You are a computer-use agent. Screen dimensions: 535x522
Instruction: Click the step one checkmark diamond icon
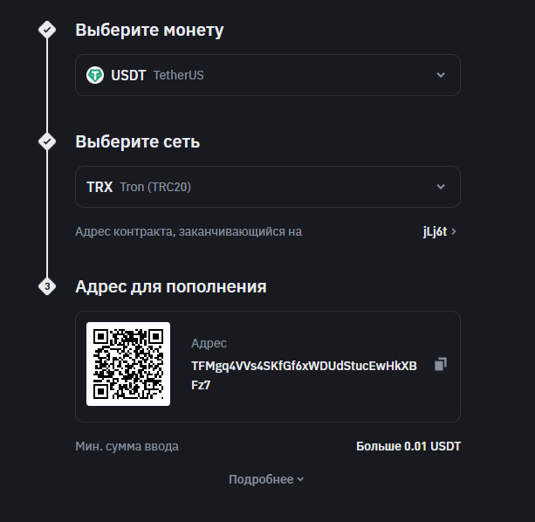coord(47,31)
